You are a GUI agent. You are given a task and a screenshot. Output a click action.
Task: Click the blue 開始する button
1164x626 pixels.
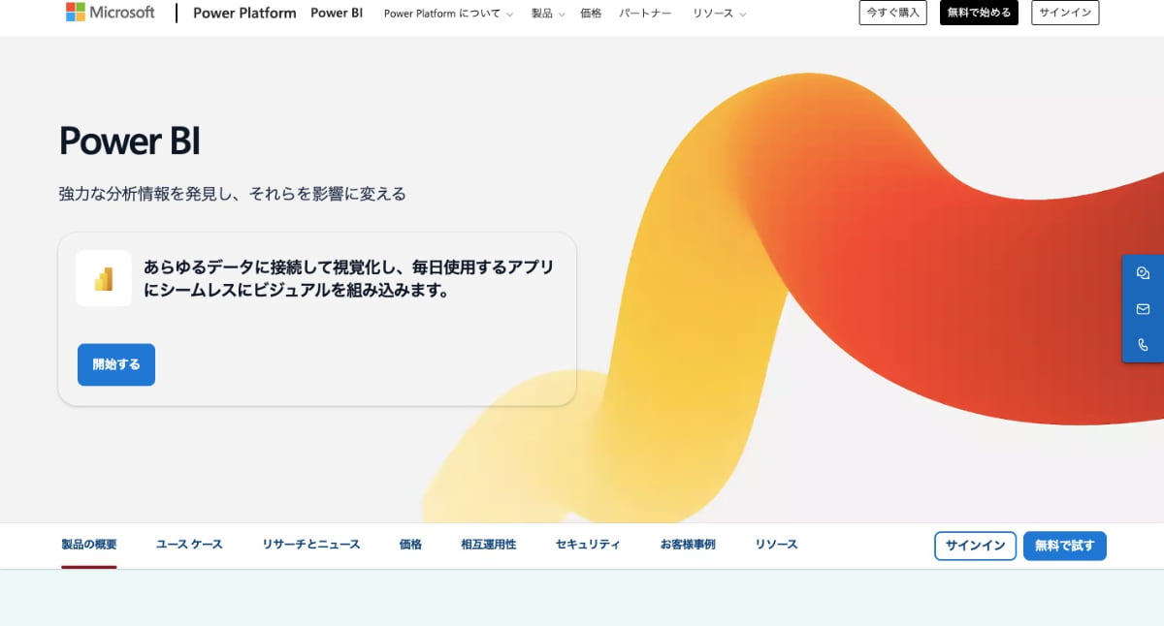click(x=115, y=364)
